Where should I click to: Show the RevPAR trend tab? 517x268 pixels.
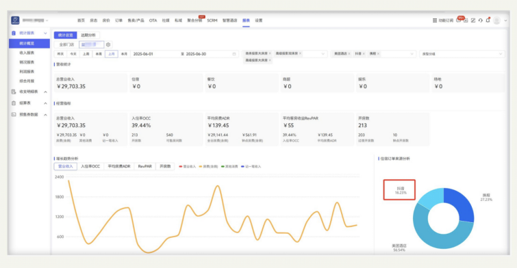[144, 167]
